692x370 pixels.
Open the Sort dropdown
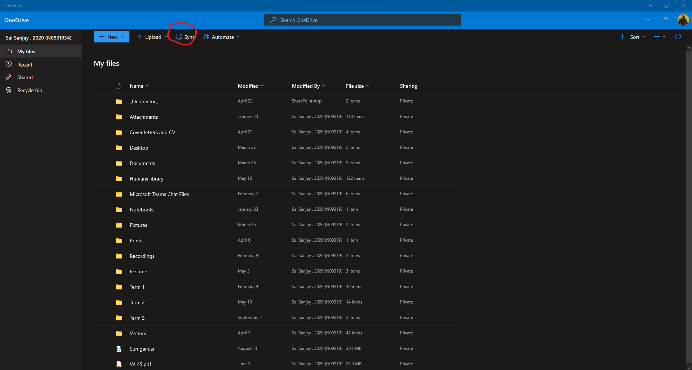[x=633, y=37]
